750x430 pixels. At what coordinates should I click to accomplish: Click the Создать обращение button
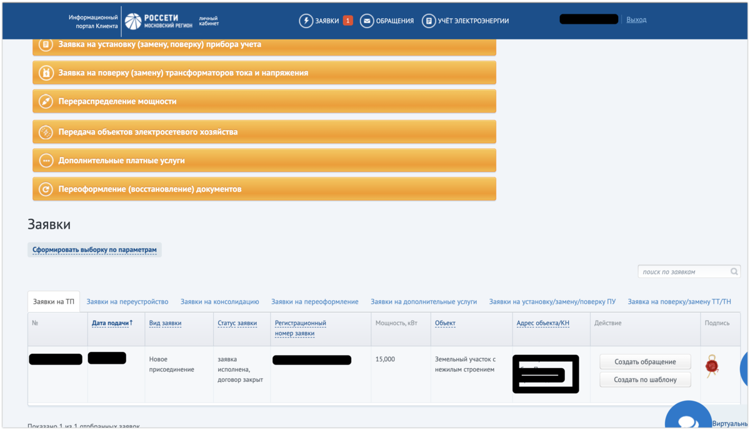(645, 361)
